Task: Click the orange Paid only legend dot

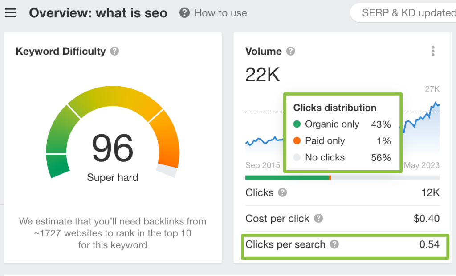Action: (297, 141)
